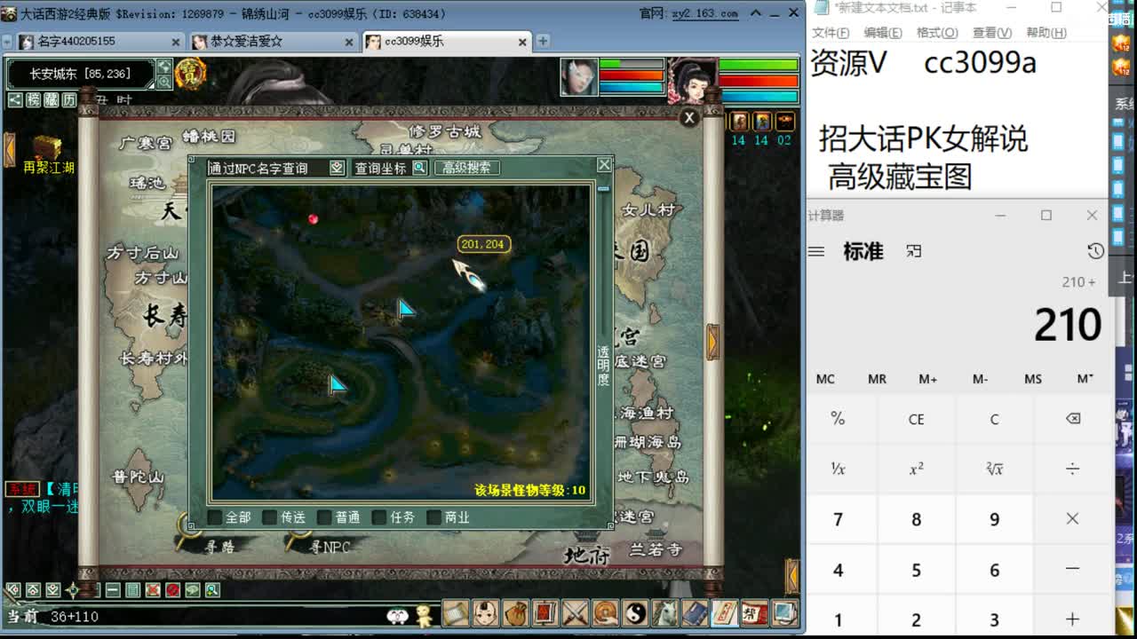Open Notepad 文件(F) menu
Viewport: 1137px width, 639px height.
click(x=831, y=33)
